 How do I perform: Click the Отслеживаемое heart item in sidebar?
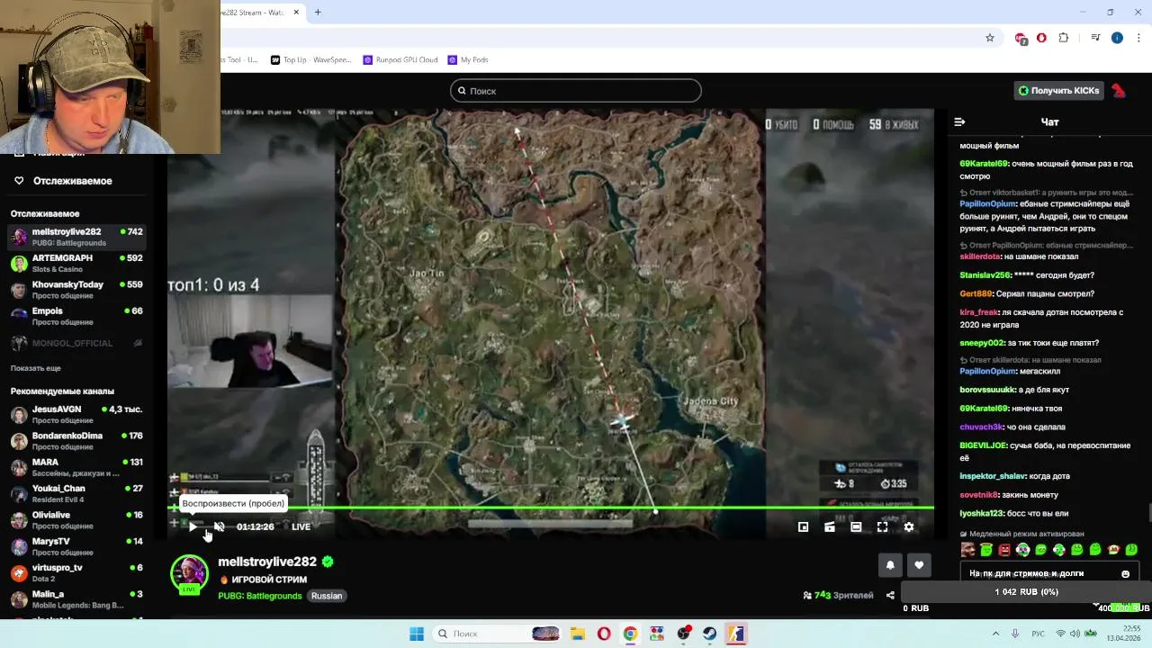click(63, 181)
